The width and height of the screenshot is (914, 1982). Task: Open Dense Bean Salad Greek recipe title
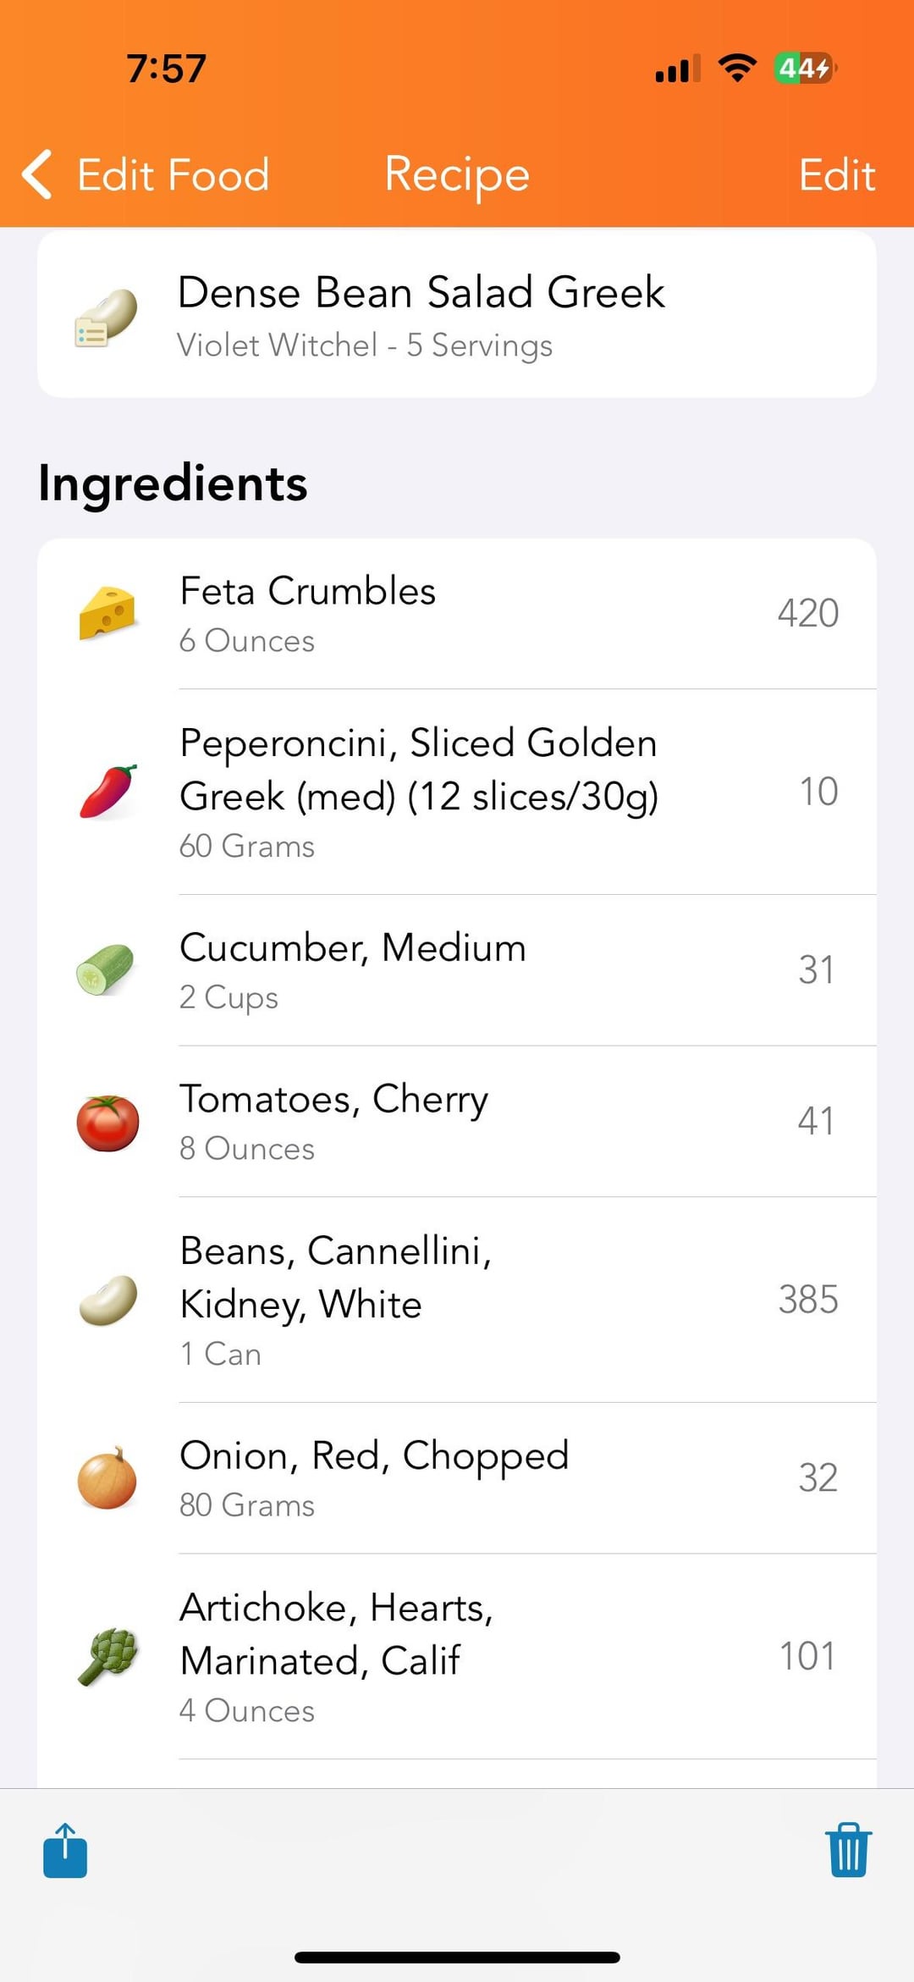421,293
